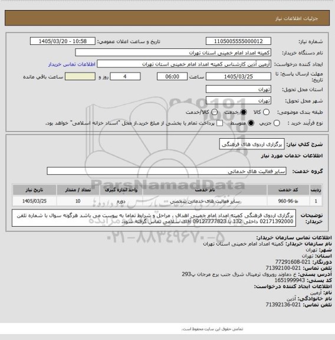
Task: Click the remaining days field showing 4
Action: click(x=125, y=77)
